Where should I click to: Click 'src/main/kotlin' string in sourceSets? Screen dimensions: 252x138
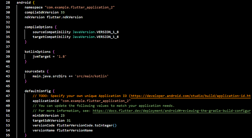(92, 76)
